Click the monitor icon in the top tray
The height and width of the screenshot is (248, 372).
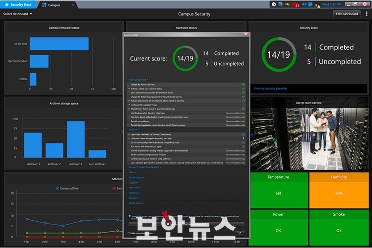(280, 4)
